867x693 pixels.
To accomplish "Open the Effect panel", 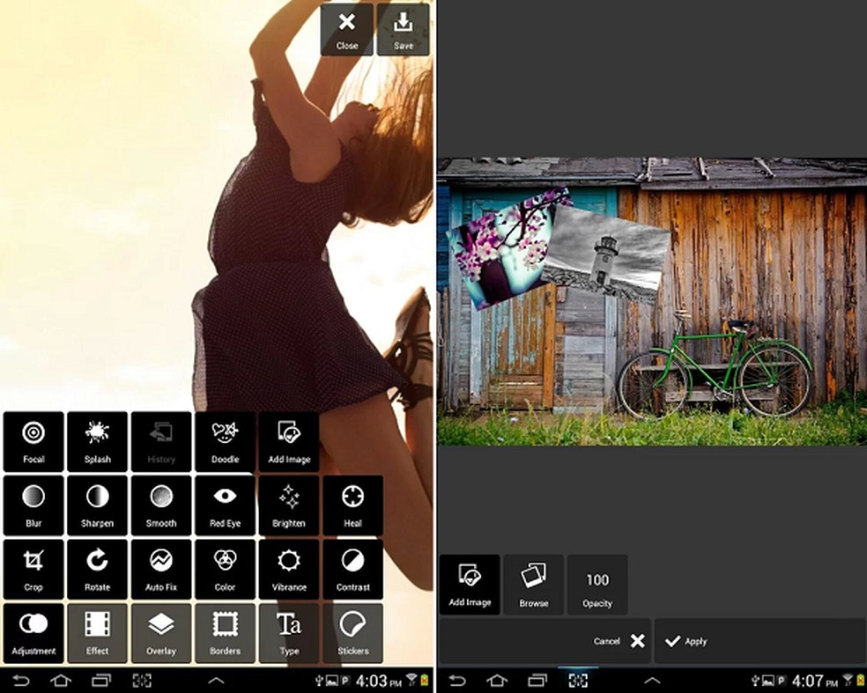I will [x=97, y=633].
